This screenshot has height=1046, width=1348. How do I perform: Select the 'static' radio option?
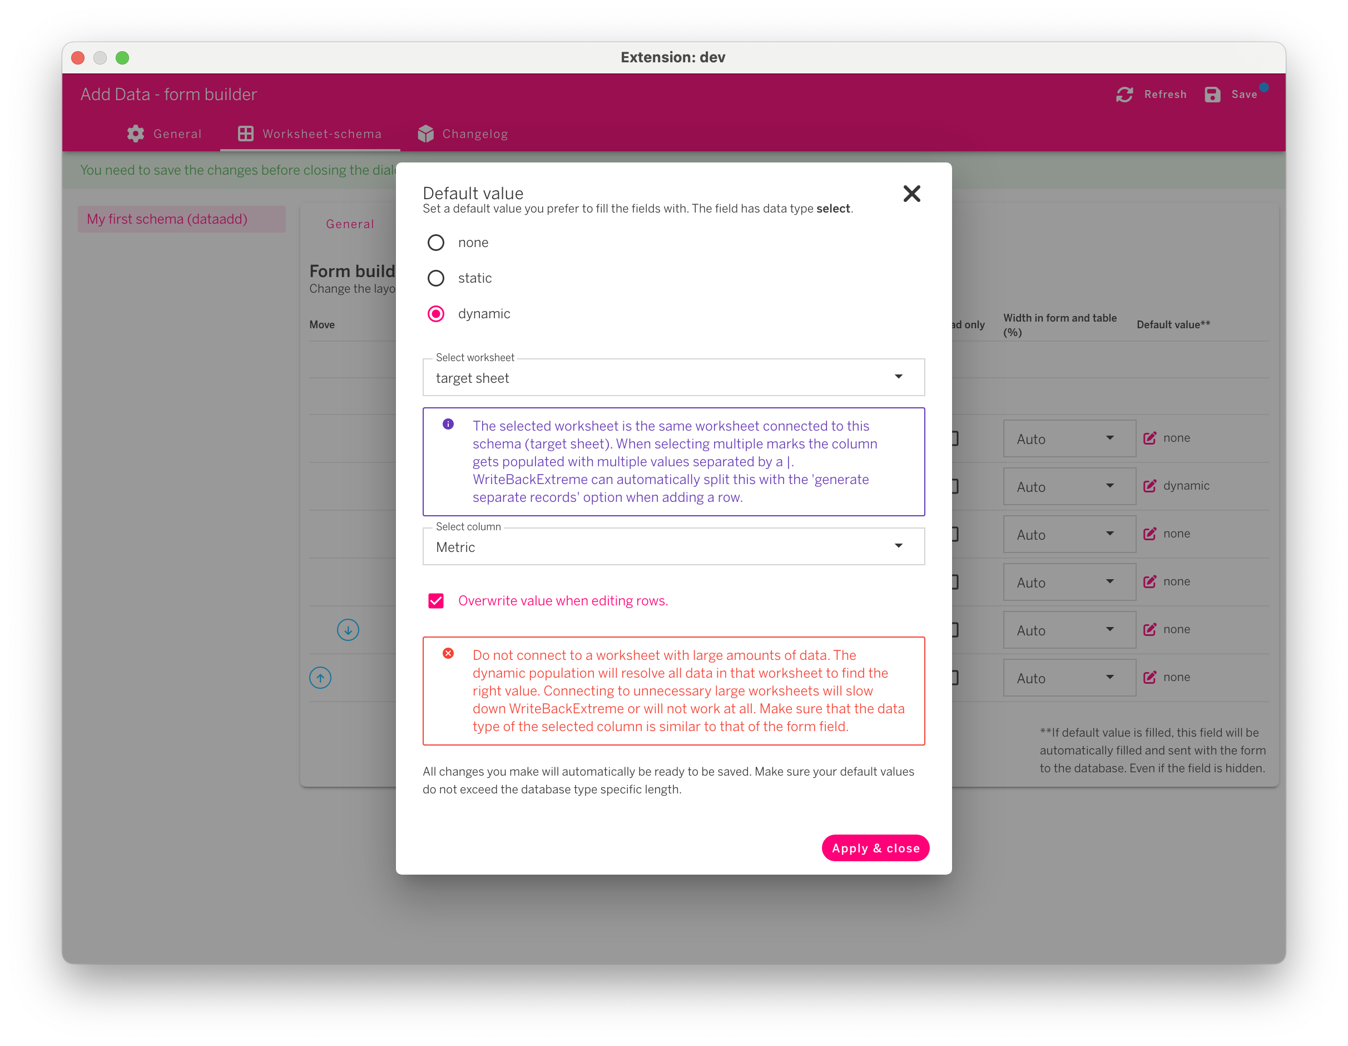[x=436, y=279]
